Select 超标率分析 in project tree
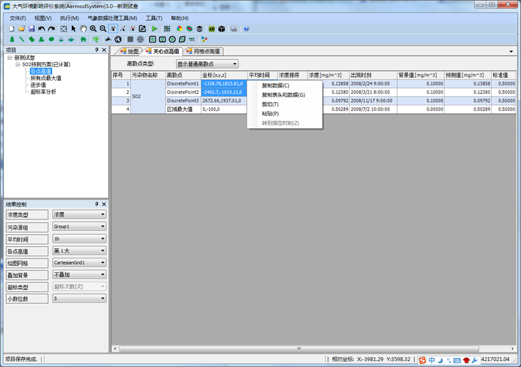Image resolution: width=521 pixels, height=367 pixels. (x=43, y=91)
